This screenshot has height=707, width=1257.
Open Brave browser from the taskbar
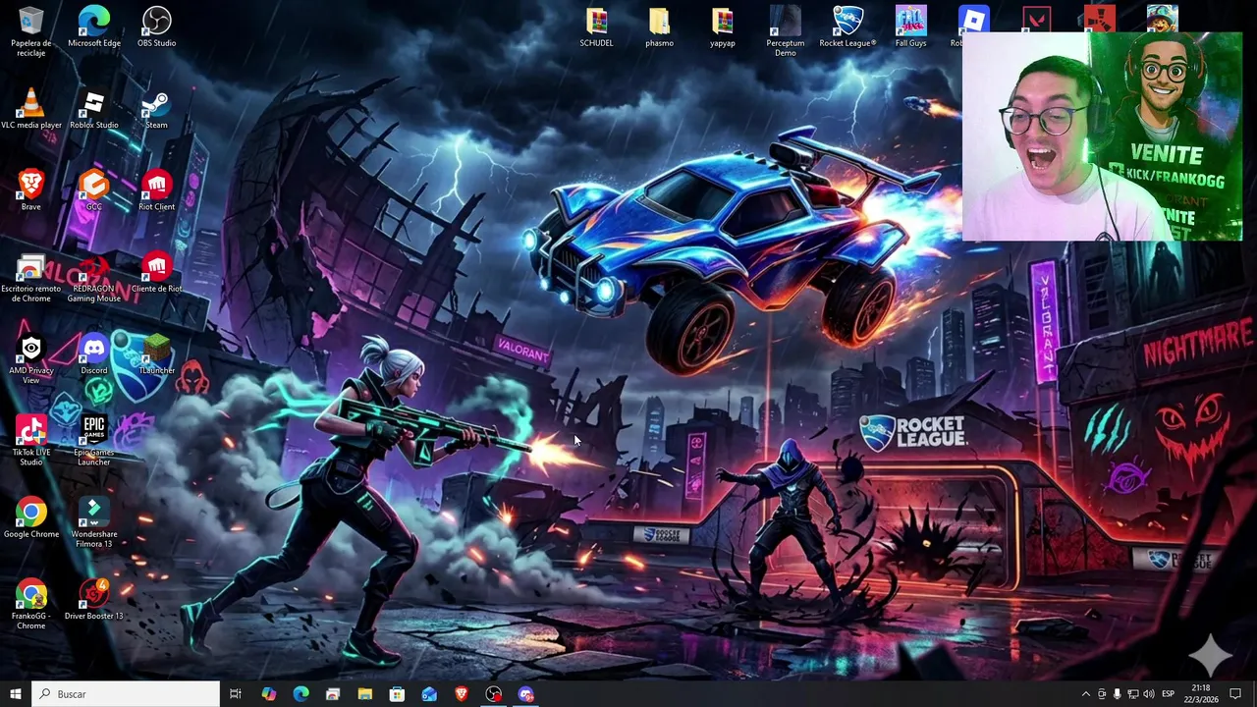[x=462, y=694]
